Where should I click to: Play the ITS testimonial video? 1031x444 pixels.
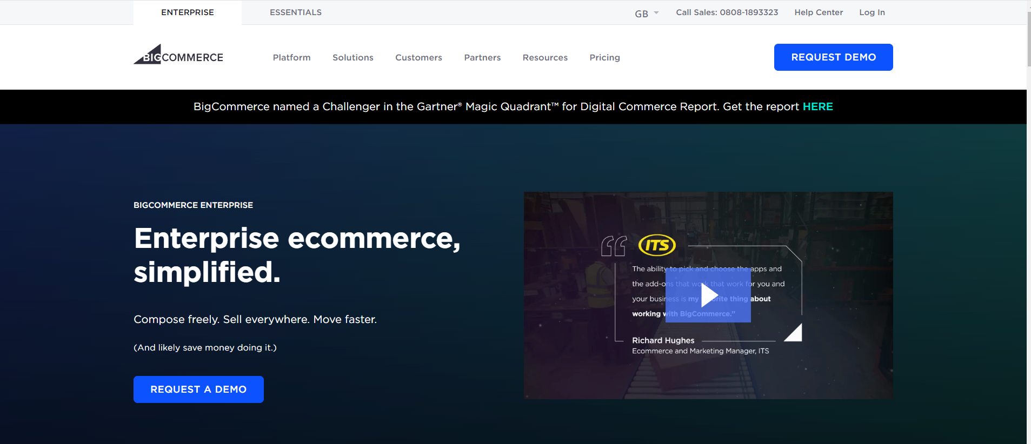pyautogui.click(x=708, y=295)
